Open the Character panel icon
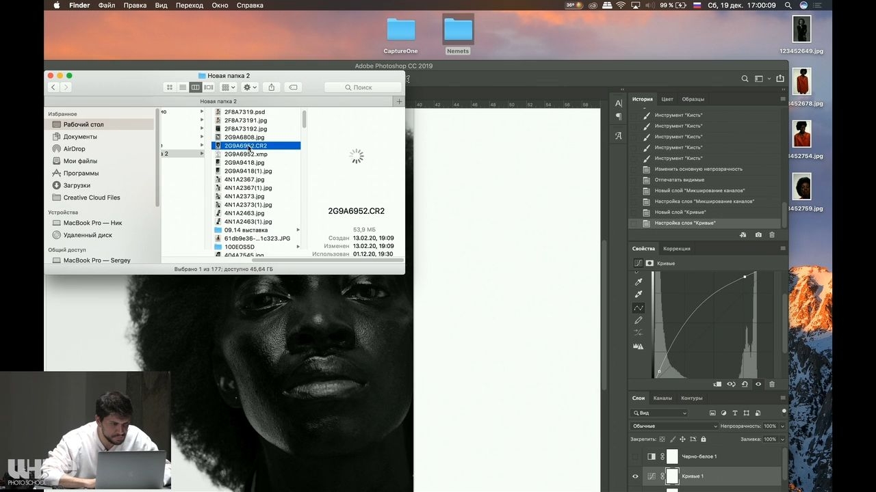This screenshot has height=492, width=876. pos(619,103)
